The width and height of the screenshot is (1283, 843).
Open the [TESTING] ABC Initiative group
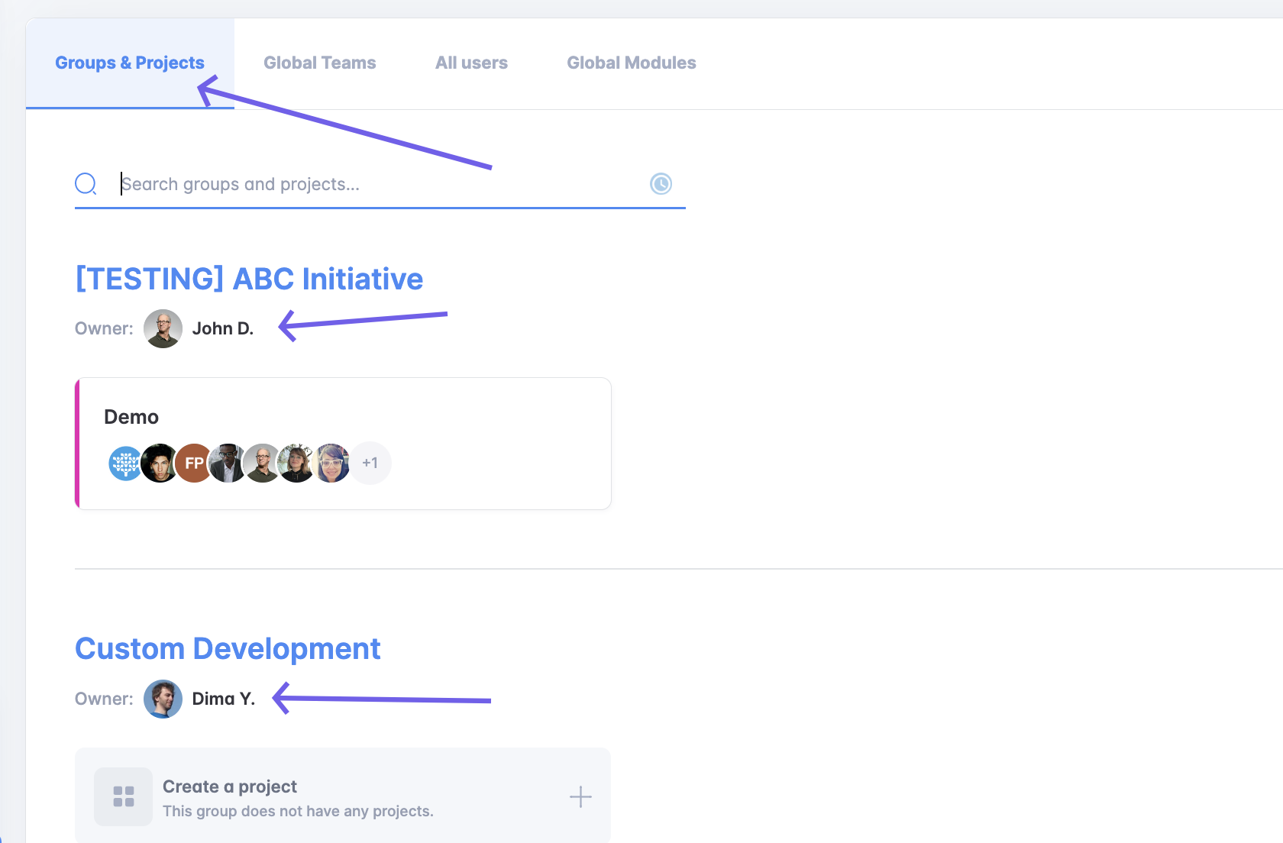[x=249, y=279]
